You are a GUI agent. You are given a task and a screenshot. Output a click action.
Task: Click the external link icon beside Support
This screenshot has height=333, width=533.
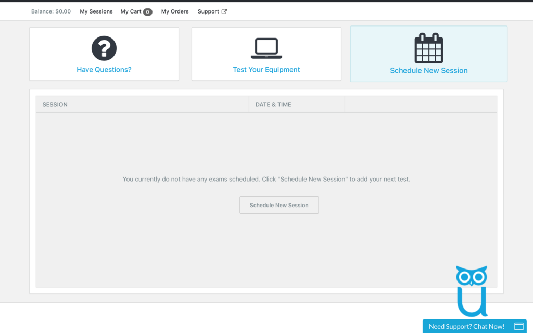(x=224, y=11)
